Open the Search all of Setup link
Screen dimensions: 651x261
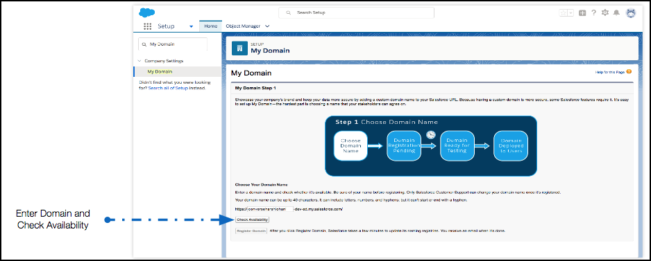coord(168,88)
